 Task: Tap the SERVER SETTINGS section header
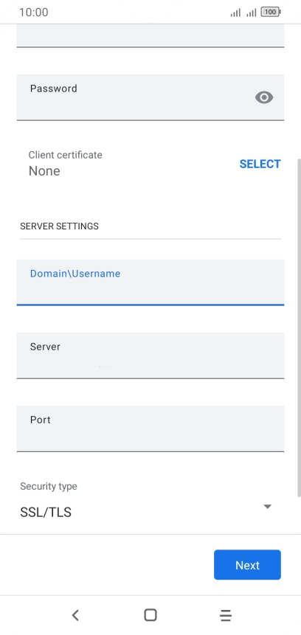(59, 226)
